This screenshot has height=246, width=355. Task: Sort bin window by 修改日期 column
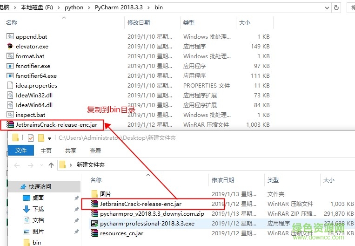tap(139, 22)
